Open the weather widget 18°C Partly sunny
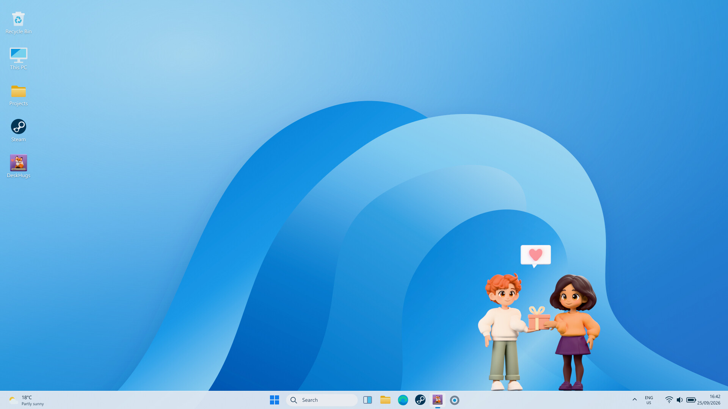The height and width of the screenshot is (409, 728). click(27, 400)
